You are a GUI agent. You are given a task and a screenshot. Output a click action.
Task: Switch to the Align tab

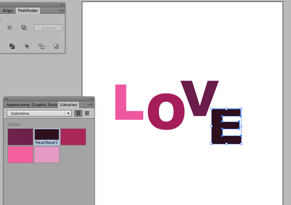8,11
